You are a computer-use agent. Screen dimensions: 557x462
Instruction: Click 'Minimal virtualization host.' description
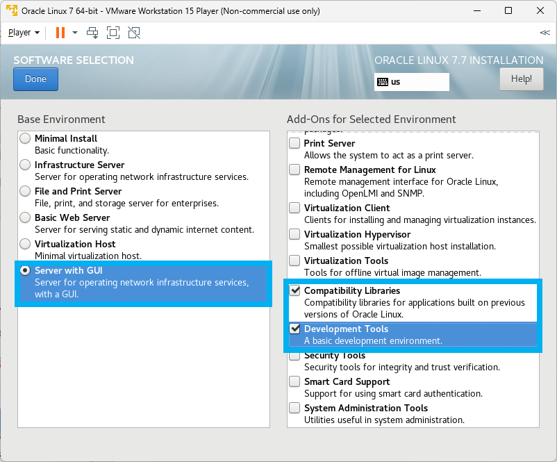88,256
